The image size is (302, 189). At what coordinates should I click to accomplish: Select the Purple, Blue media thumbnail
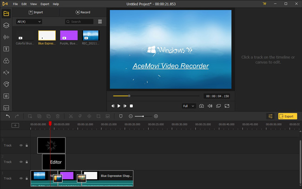(69, 35)
